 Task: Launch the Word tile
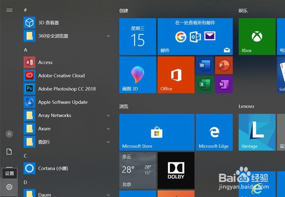click(x=205, y=65)
